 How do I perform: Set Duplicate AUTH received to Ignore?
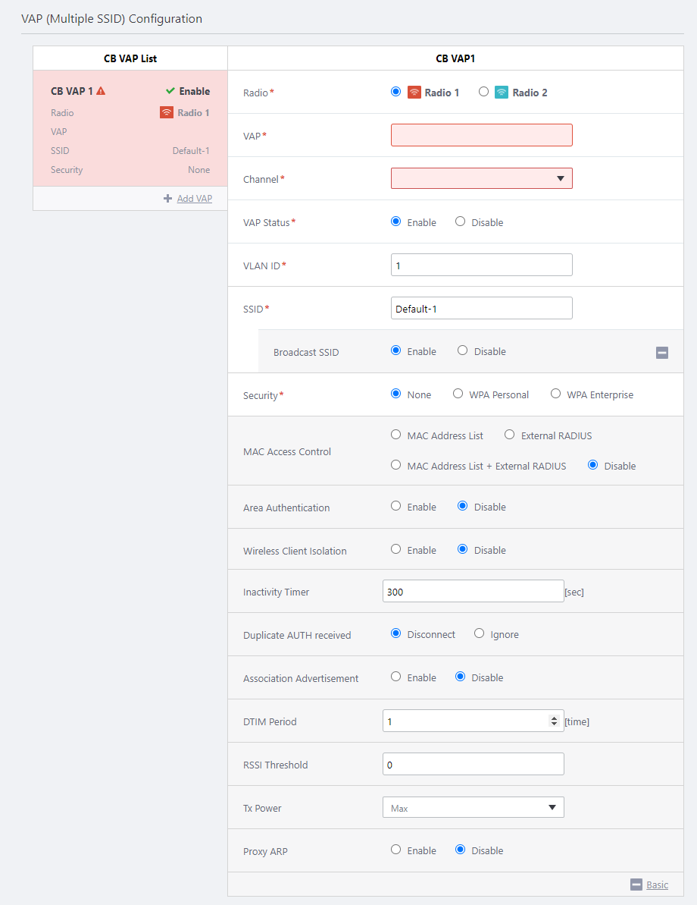pos(479,633)
